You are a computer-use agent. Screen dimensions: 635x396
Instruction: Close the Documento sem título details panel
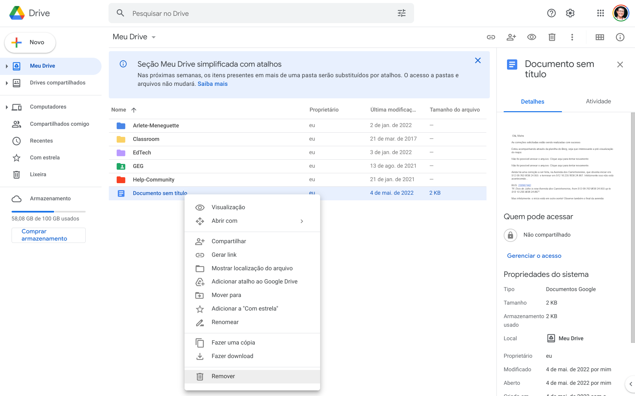(620, 65)
